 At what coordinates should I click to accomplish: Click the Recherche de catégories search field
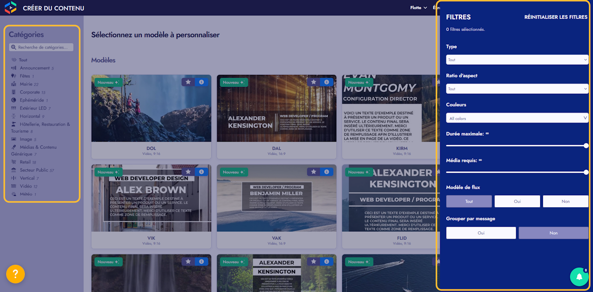(x=41, y=47)
